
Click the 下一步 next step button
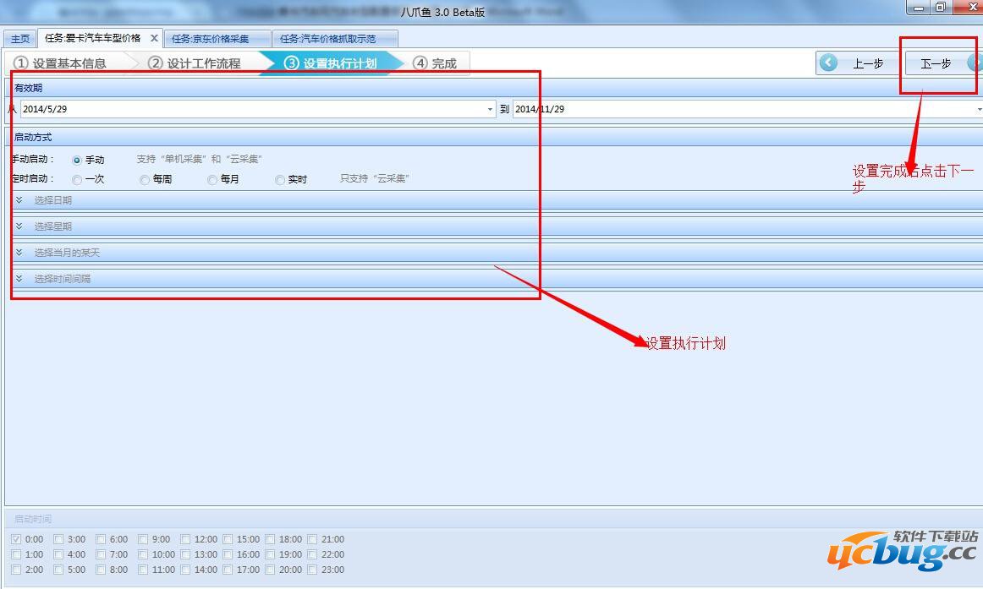[936, 63]
